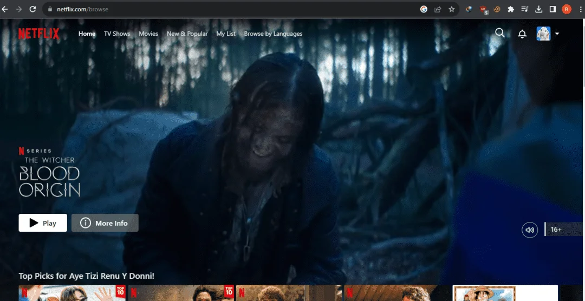Click Top Picks for Aye Tizi heading
Screen dimensions: 585x301
86,276
